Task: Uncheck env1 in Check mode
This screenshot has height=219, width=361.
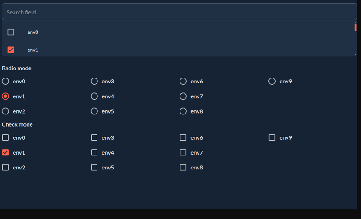Action: tap(5, 153)
